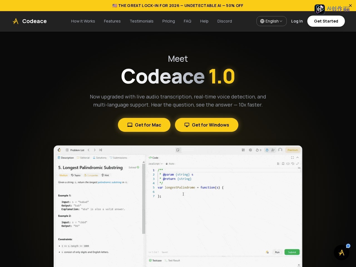Select the Editorial tab in demo
The image size is (356, 267).
83,158
